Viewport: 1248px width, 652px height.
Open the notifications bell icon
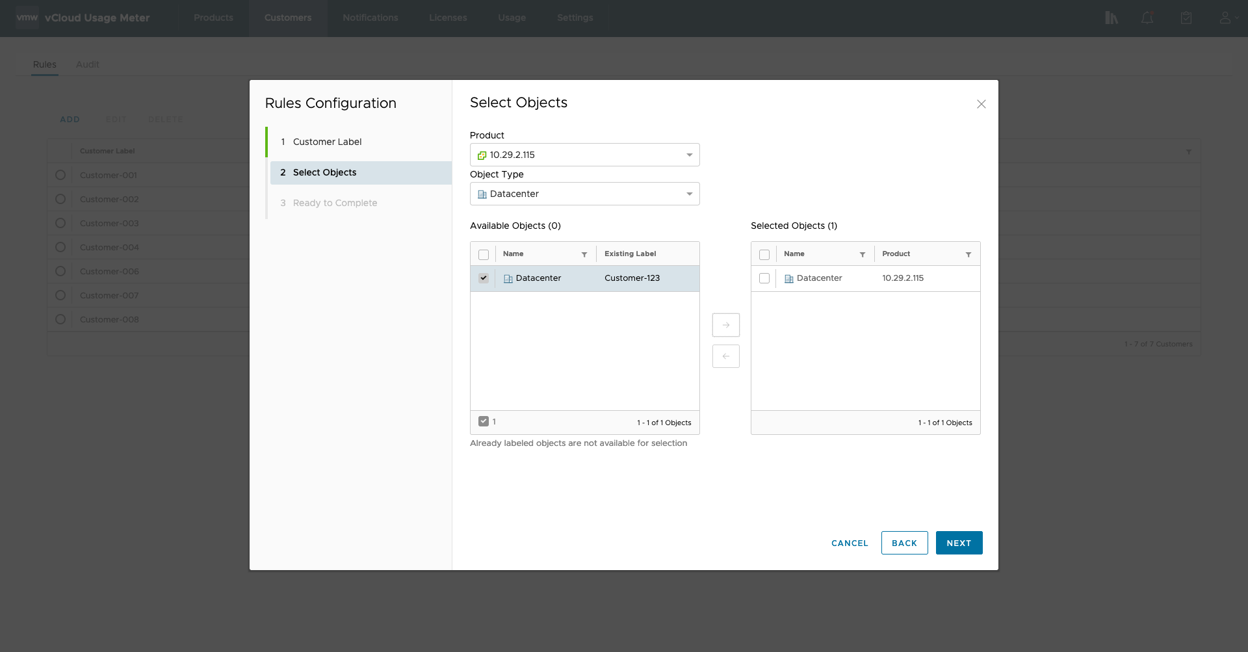(x=1147, y=18)
